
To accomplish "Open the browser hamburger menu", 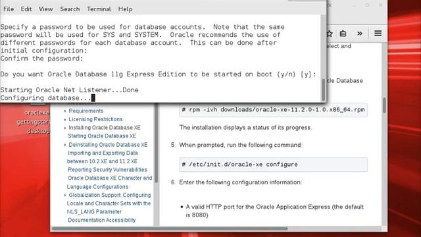I will tap(378, 34).
